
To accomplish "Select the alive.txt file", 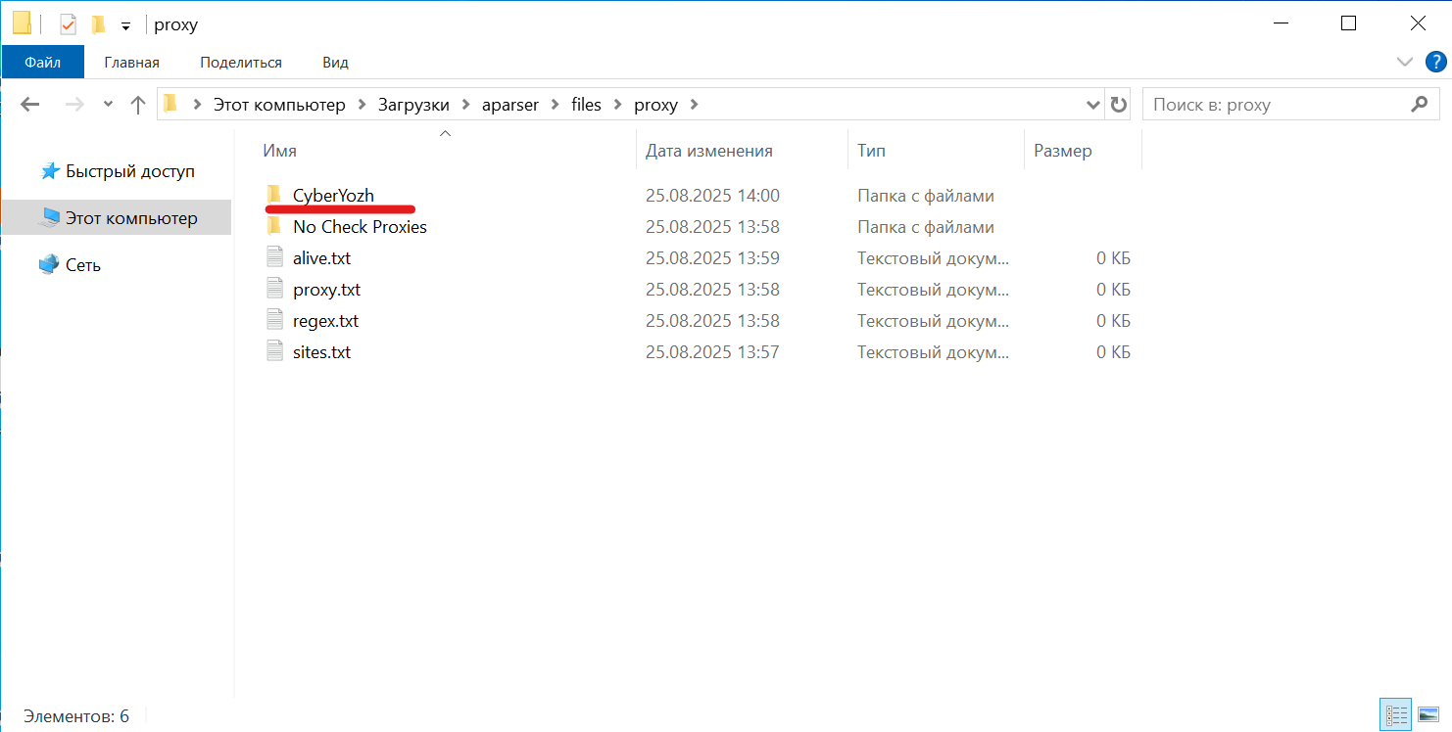I will (321, 258).
